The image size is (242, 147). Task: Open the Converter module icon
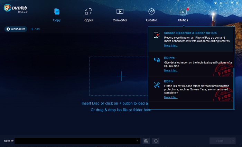coord(120,11)
